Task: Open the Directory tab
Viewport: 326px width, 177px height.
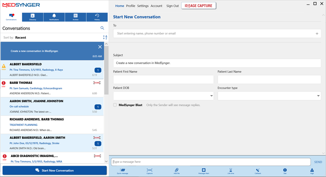Action: 33,17
